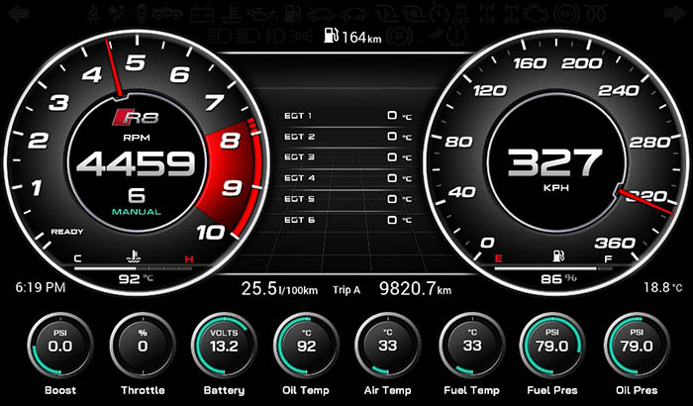Open the Oil Temp gauge
Screen dimensions: 693x406
[306, 346]
